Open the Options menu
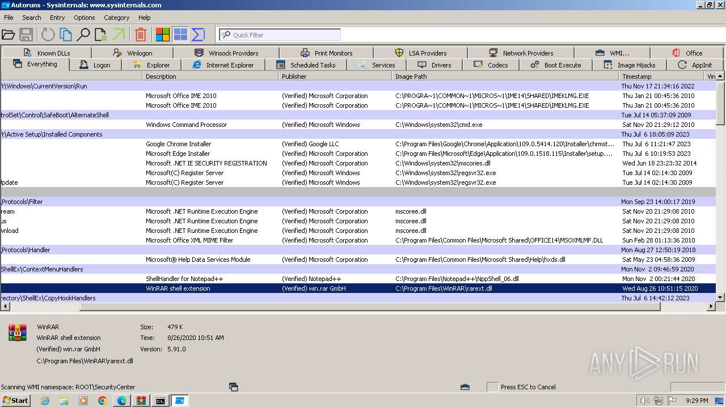The width and height of the screenshot is (726, 408). [85, 18]
